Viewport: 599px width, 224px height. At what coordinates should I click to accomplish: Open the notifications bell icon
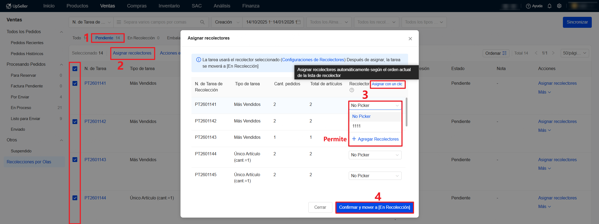(x=550, y=6)
